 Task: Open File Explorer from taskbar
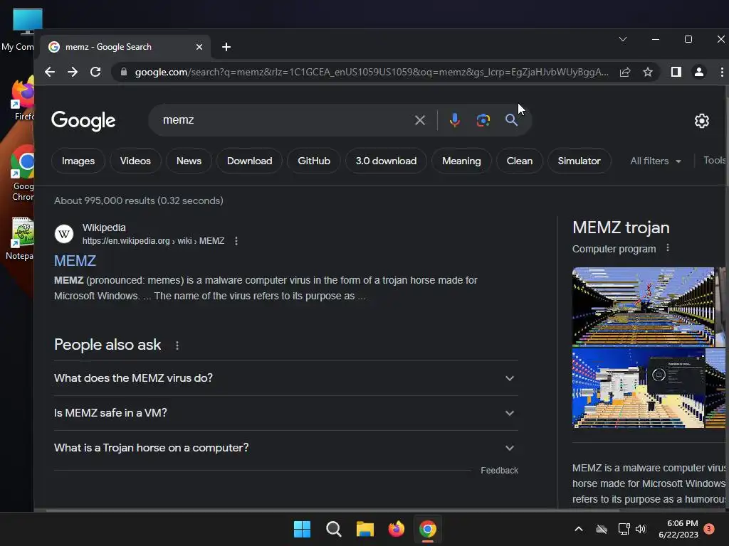[x=365, y=529]
